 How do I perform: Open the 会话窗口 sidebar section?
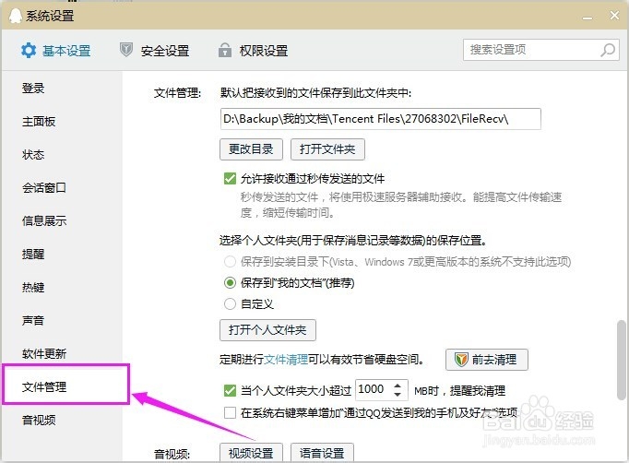pyautogui.click(x=44, y=188)
